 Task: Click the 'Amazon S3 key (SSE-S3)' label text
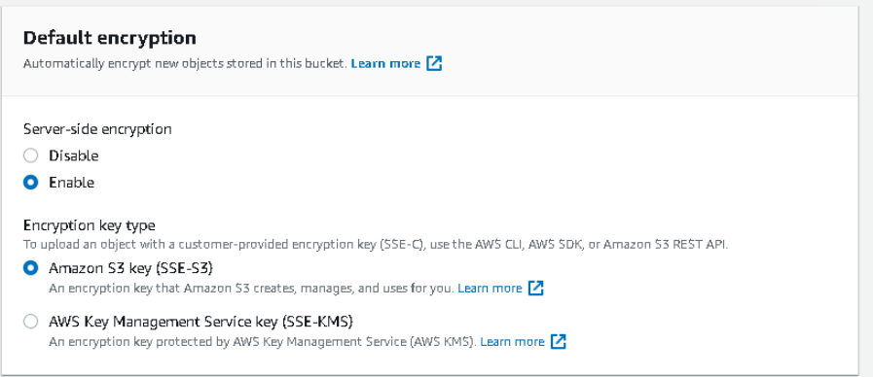[130, 268]
